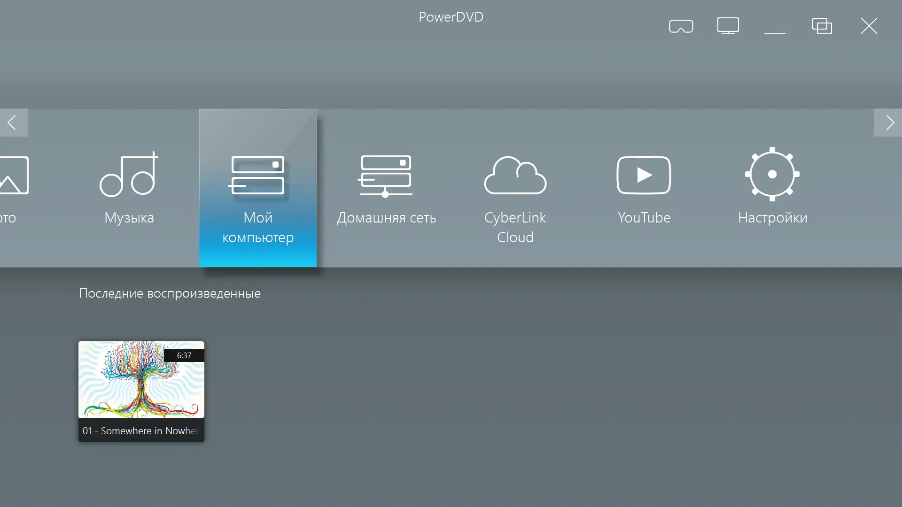Play the Somewhere in Nowhere thumbnail
Viewport: 902px width, 507px height.
[141, 380]
